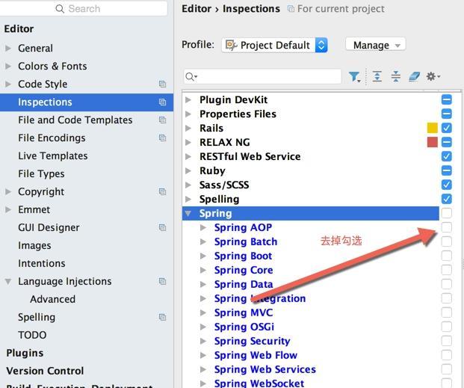The image size is (464, 388).
Task: Expand the Language Injections settings node
Action: pos(8,282)
